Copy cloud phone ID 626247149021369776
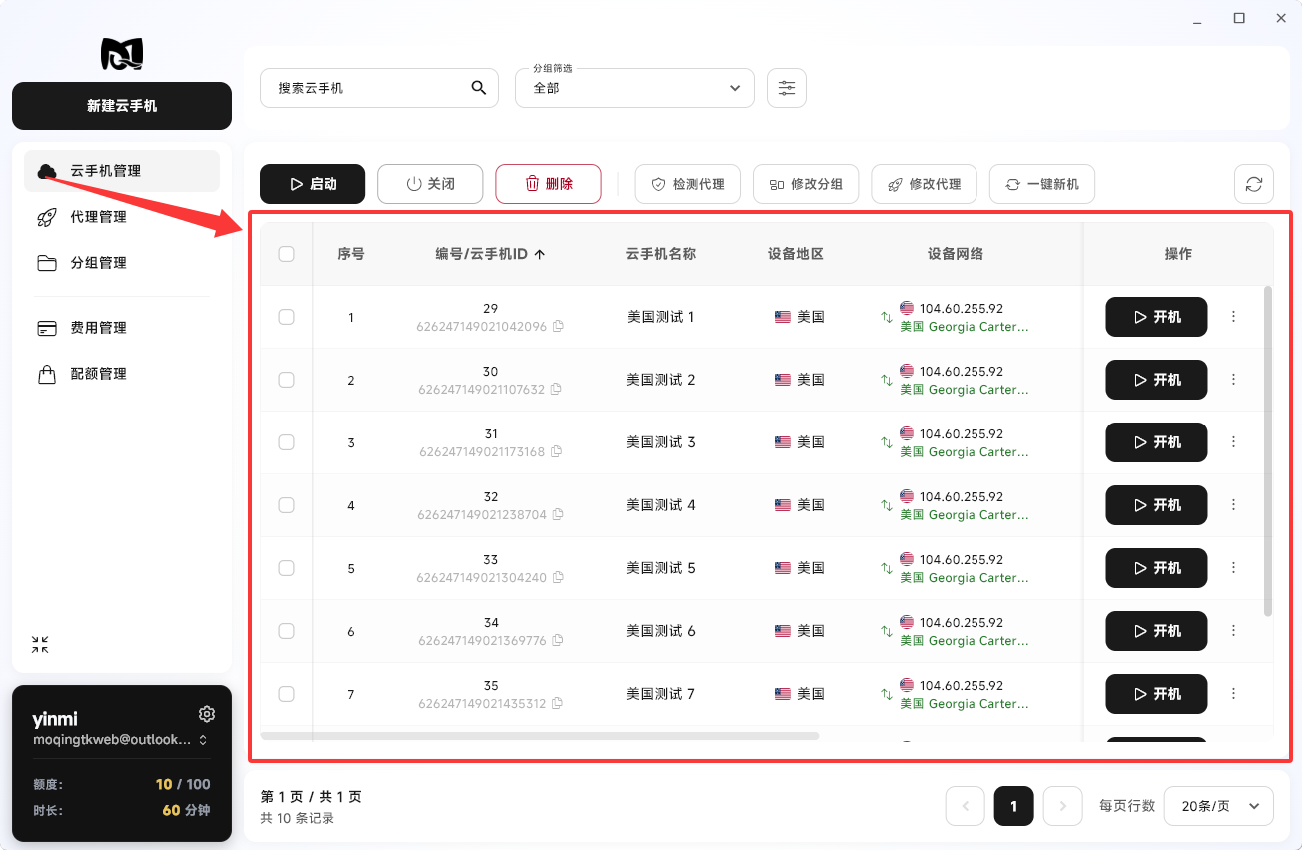The image size is (1302, 850). click(558, 641)
